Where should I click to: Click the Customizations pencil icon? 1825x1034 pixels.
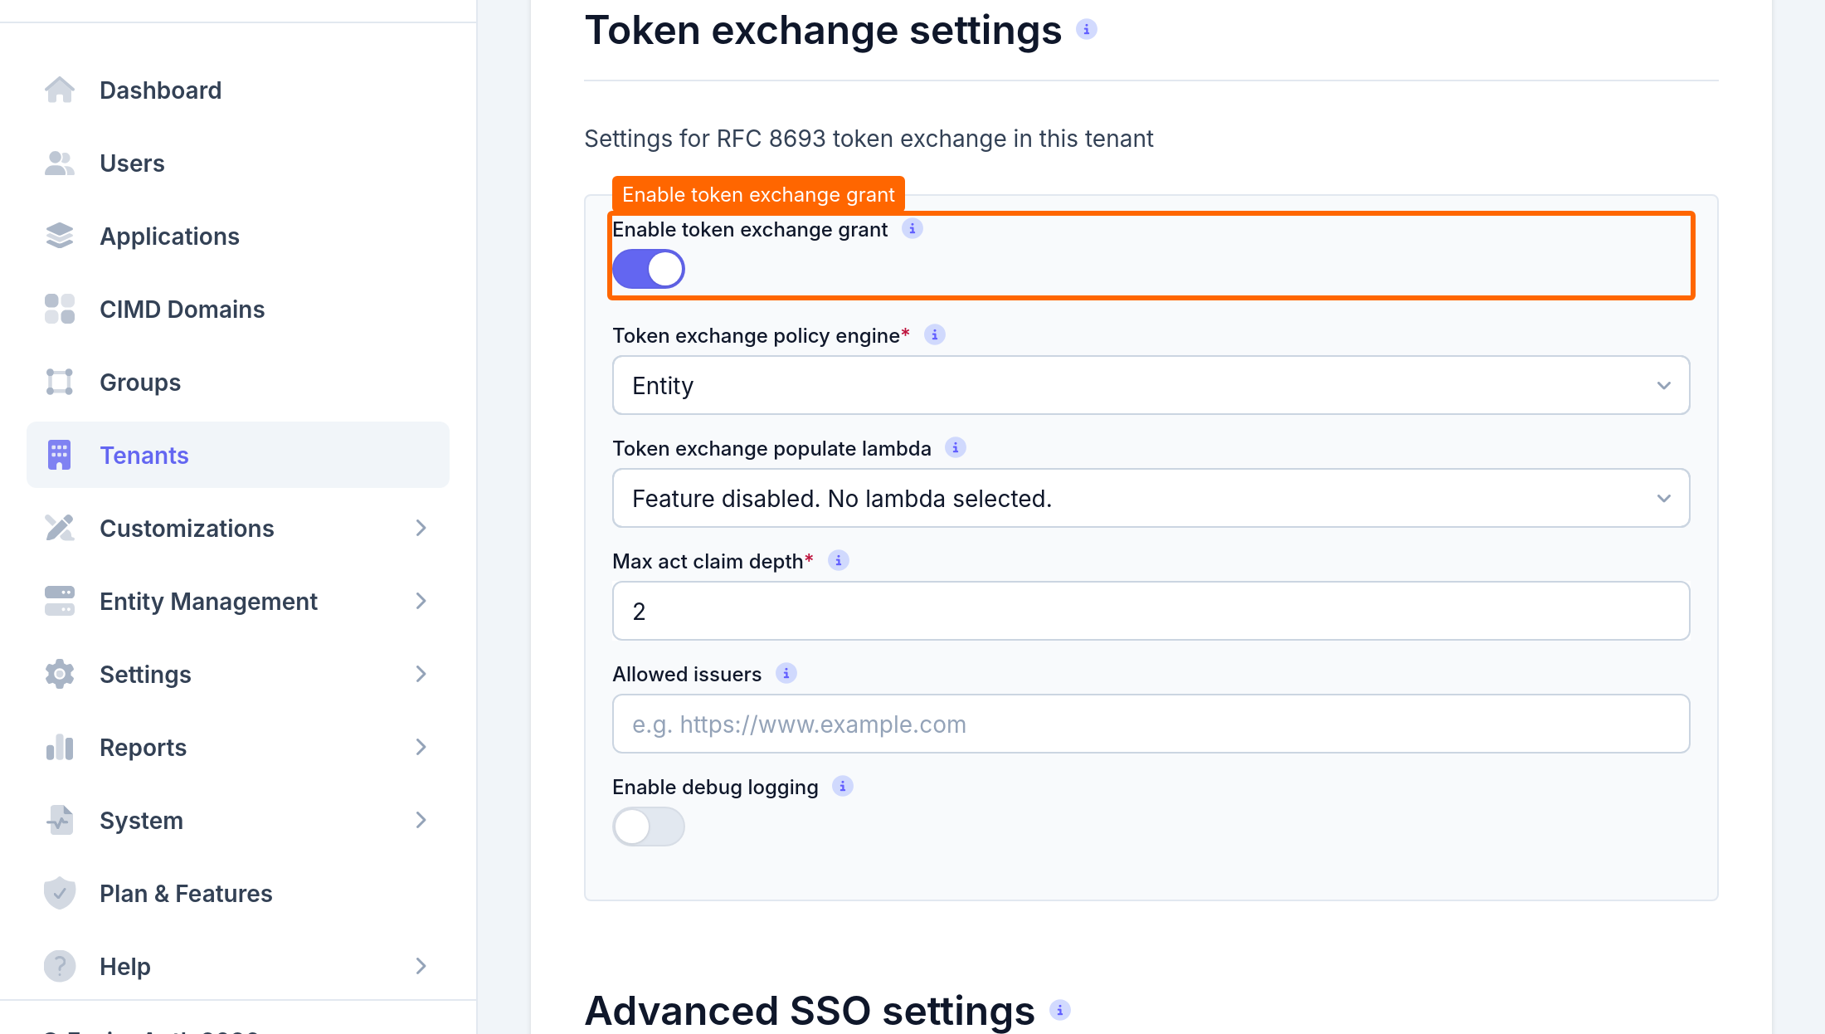[x=60, y=528]
